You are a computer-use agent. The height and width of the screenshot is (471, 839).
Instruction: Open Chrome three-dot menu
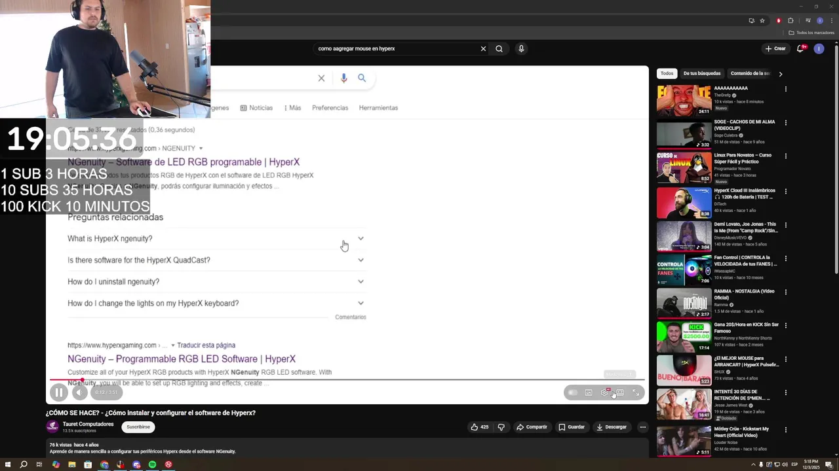point(831,20)
